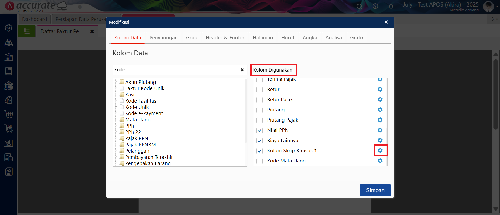Select Kode e-Payment field

[x=144, y=113]
